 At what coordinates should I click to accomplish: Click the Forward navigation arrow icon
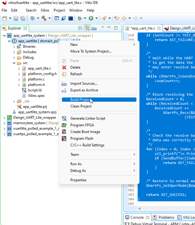coord(135,18)
